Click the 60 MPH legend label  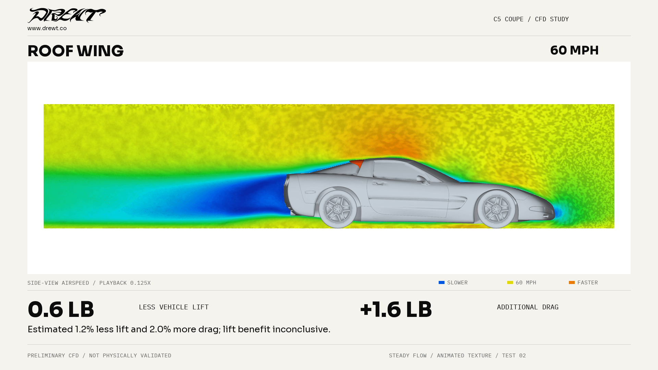coord(526,283)
